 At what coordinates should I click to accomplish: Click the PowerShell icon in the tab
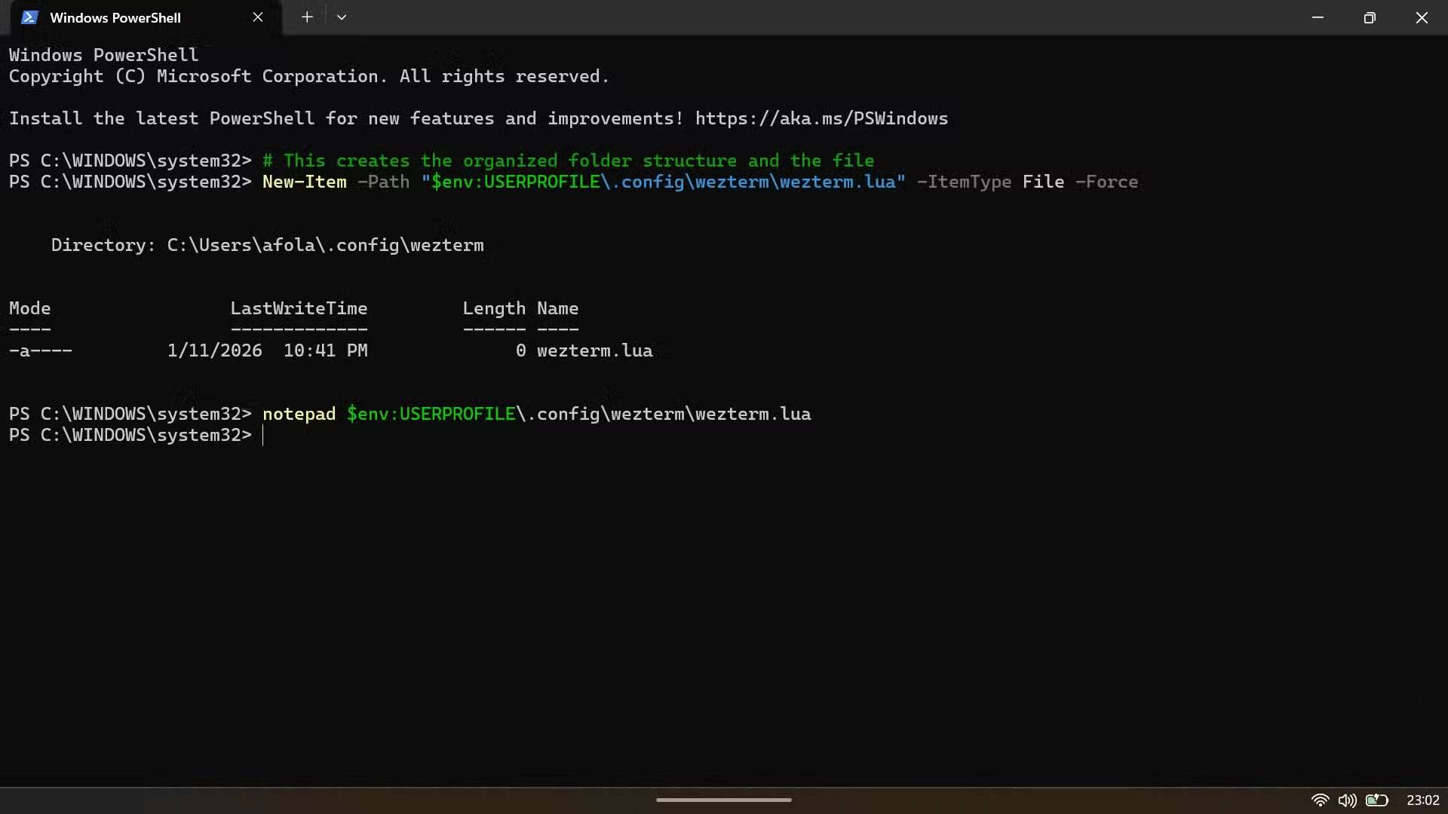(29, 17)
